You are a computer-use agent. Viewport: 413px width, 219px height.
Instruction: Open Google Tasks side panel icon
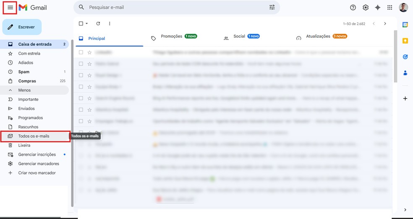[405, 57]
